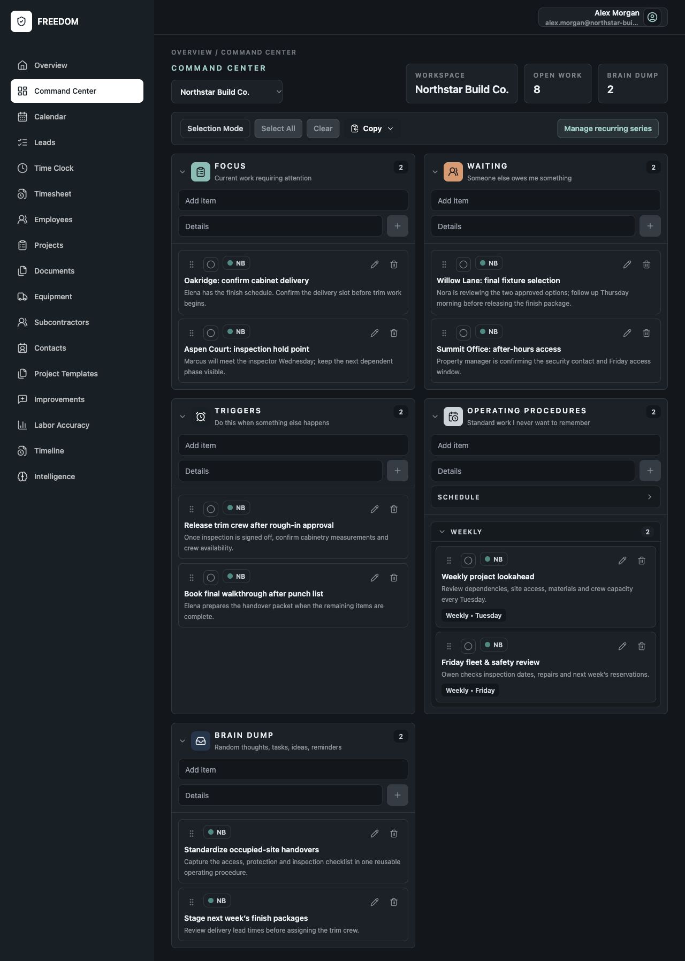Delete Standardize occupied-site handovers item

point(394,834)
